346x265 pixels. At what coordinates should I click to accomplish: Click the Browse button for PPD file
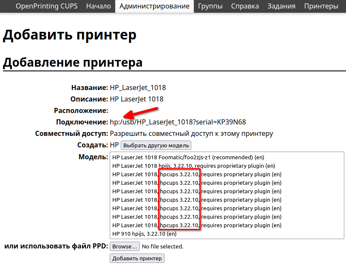(x=124, y=246)
